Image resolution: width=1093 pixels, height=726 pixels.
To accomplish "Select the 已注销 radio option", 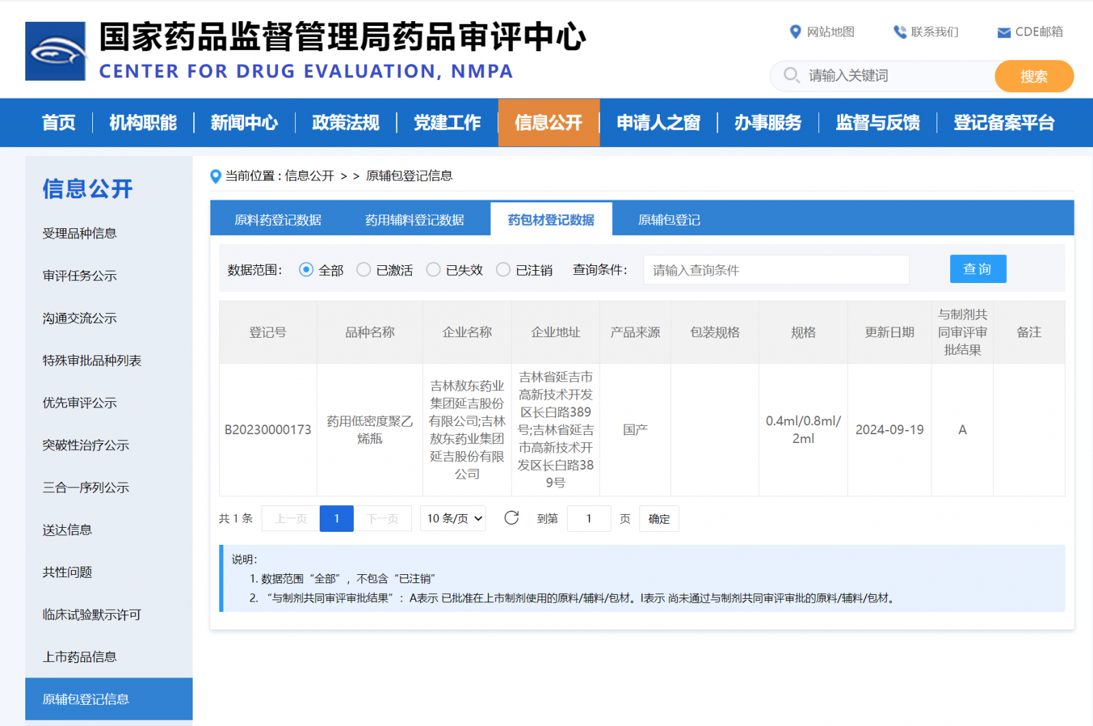I will (503, 270).
